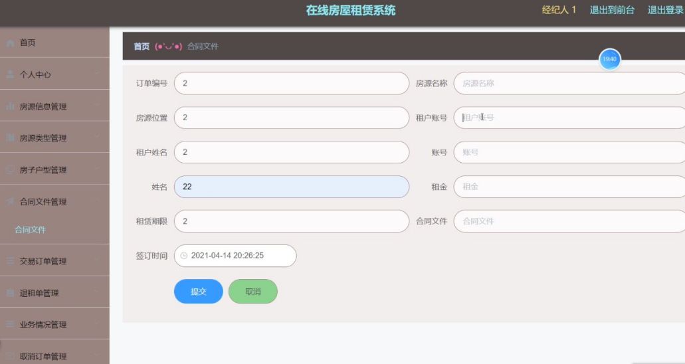Expand the 业务情况管理 sidebar menu

pos(54,324)
